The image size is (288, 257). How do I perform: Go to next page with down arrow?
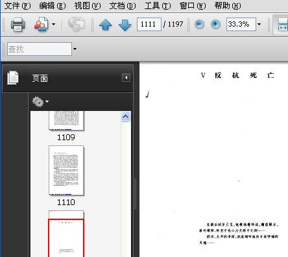125,25
